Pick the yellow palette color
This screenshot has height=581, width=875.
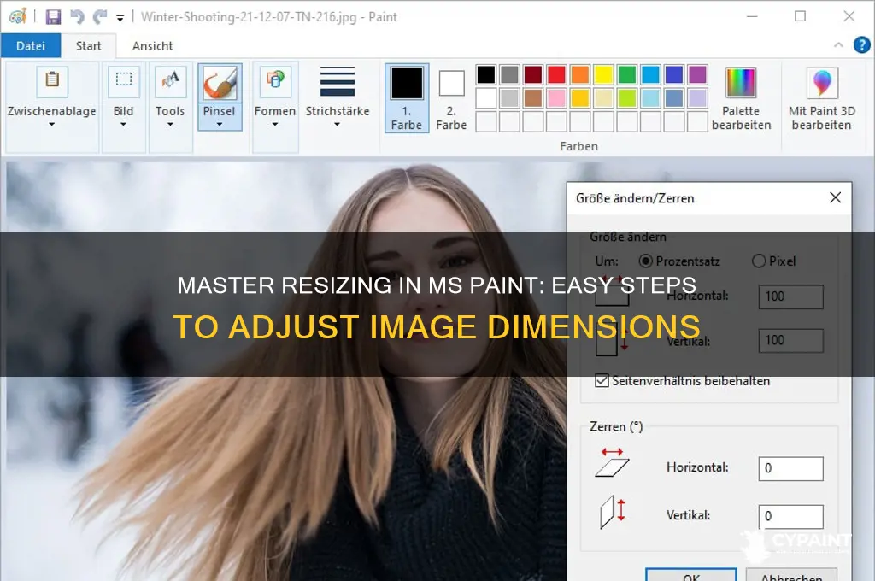point(603,75)
